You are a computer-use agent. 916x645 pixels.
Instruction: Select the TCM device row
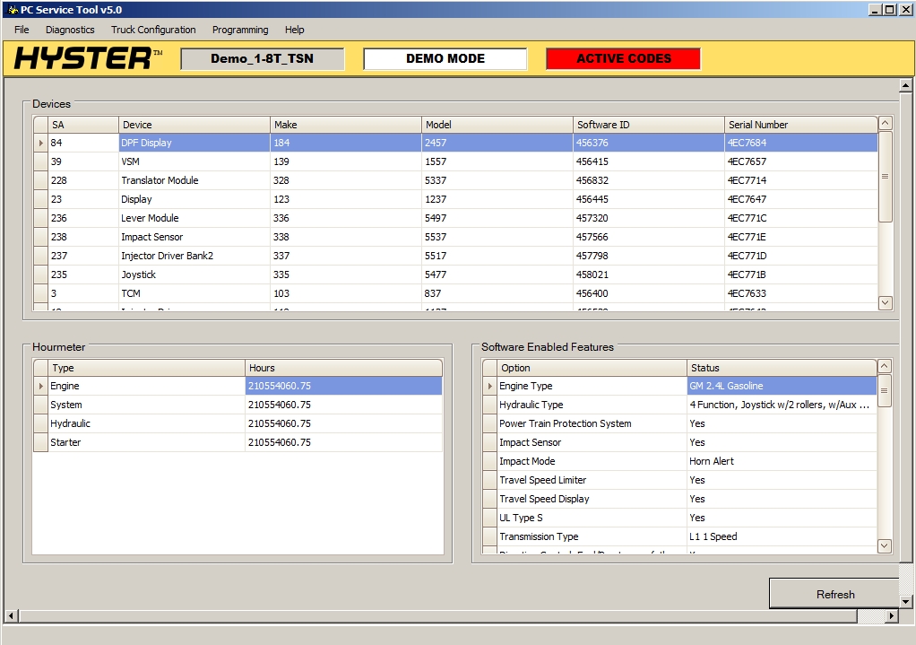(269, 293)
